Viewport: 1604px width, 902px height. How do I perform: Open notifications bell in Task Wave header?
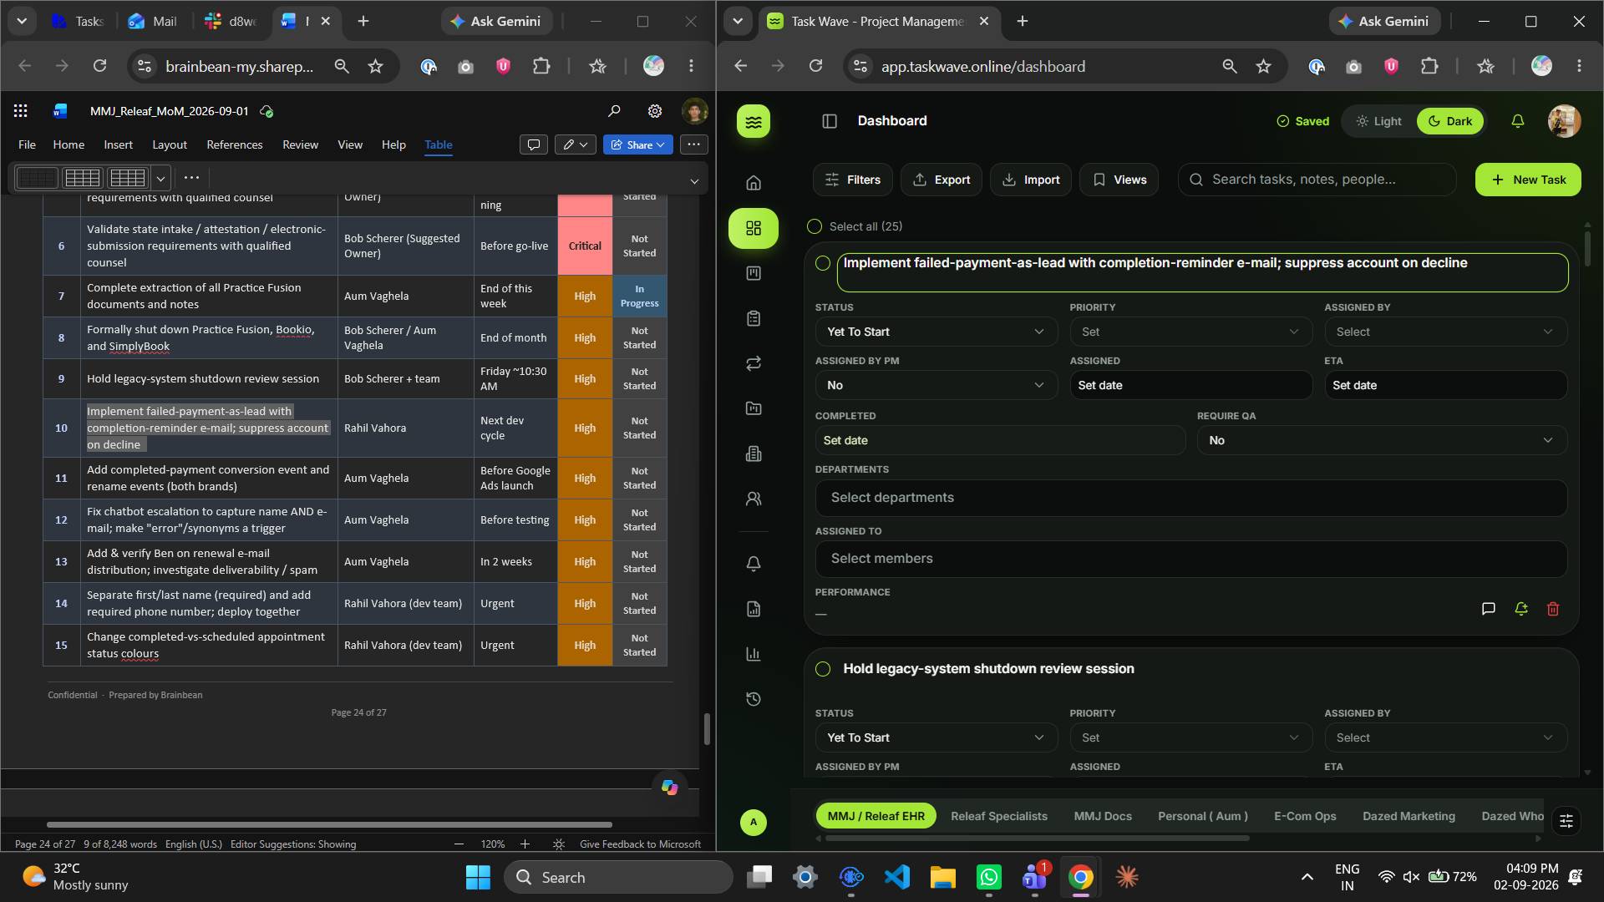[x=1517, y=121]
